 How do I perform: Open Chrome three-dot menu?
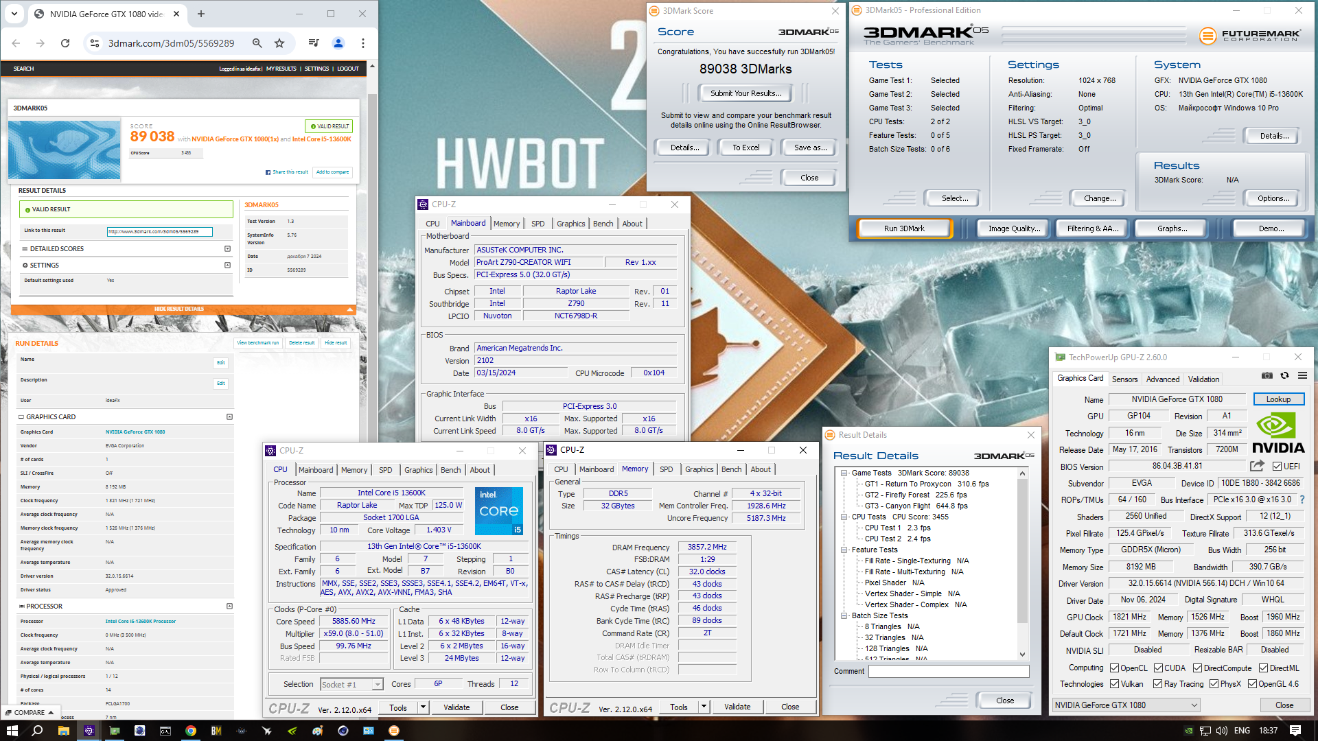[363, 43]
